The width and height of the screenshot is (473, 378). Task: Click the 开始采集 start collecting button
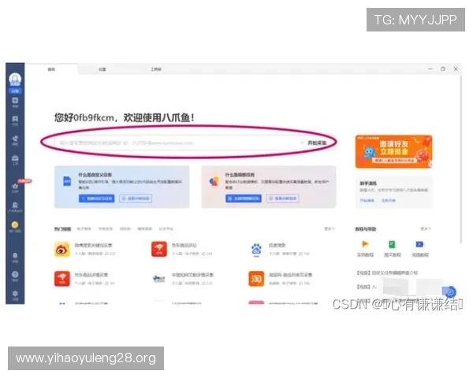coord(317,143)
